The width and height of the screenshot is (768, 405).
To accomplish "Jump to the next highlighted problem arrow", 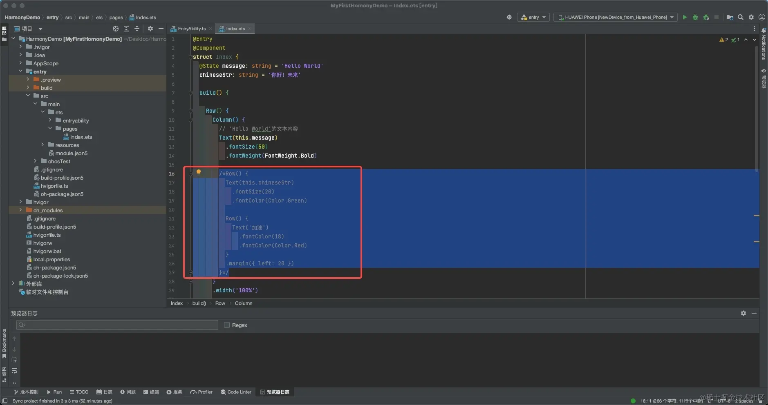I will 755,40.
